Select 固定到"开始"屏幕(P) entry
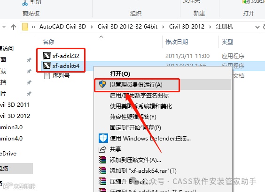Screen dimensions: 265x192 [x=135, y=127]
